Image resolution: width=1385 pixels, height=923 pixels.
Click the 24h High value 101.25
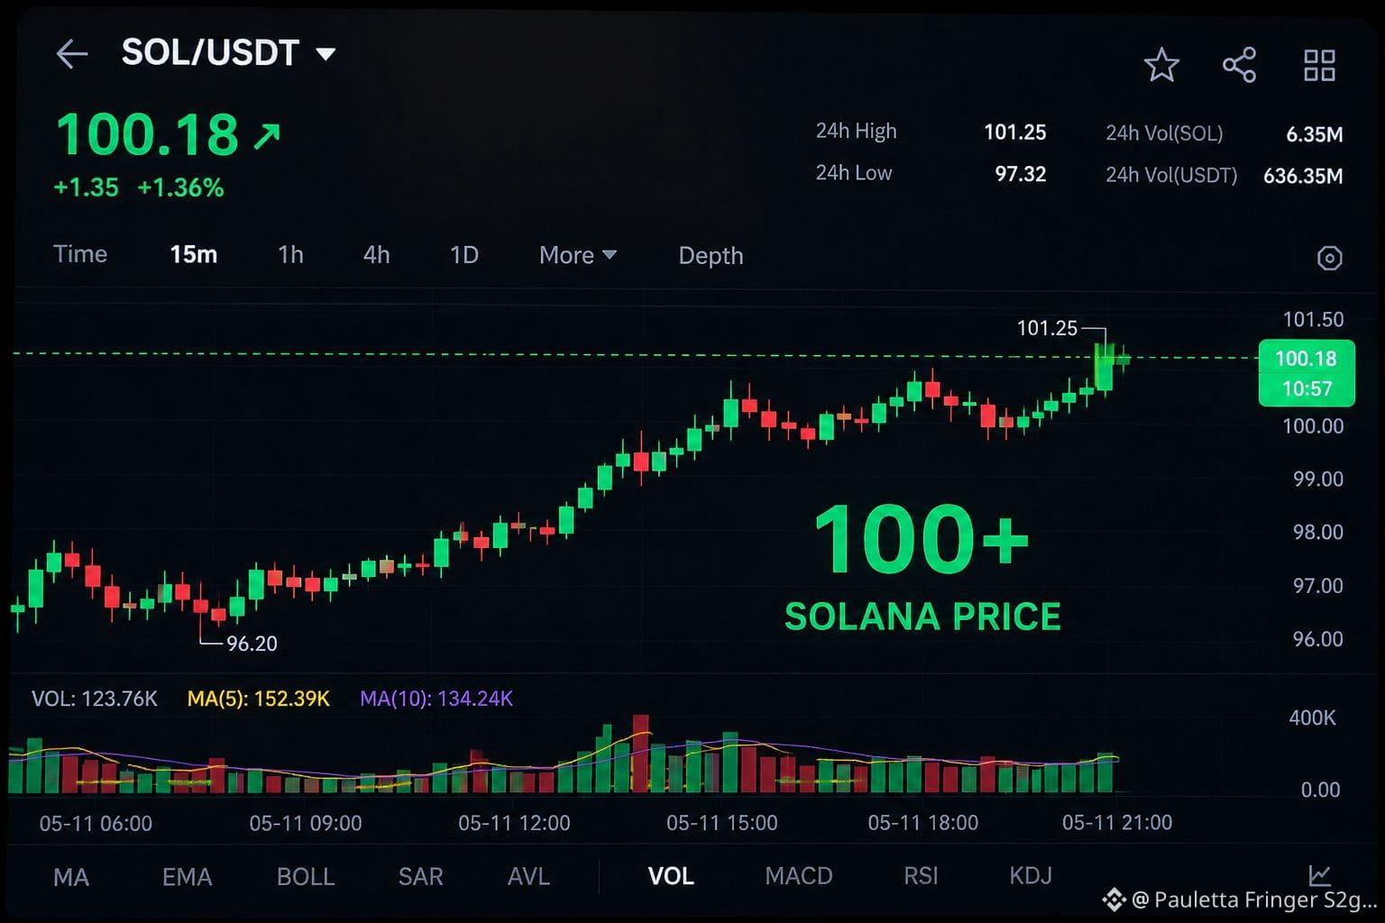point(1014,133)
